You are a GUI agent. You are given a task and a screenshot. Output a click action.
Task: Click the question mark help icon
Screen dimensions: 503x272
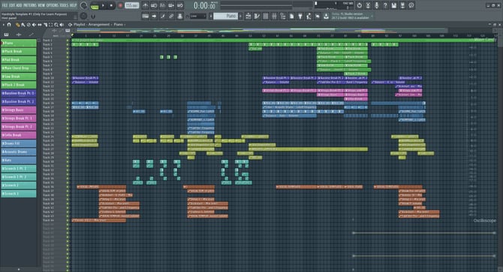pyautogui.click(x=385, y=5)
